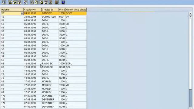This screenshot has width=194, height=109.
Task: Click the scrollbar up arrow
Action: tap(190, 13)
